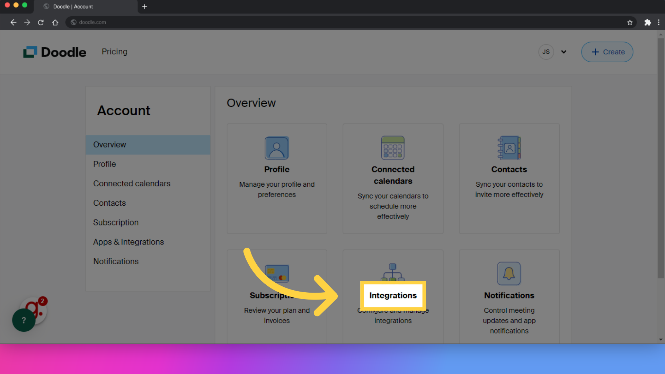Viewport: 665px width, 374px height.
Task: Click the Contacts icon in overview
Action: [509, 148]
